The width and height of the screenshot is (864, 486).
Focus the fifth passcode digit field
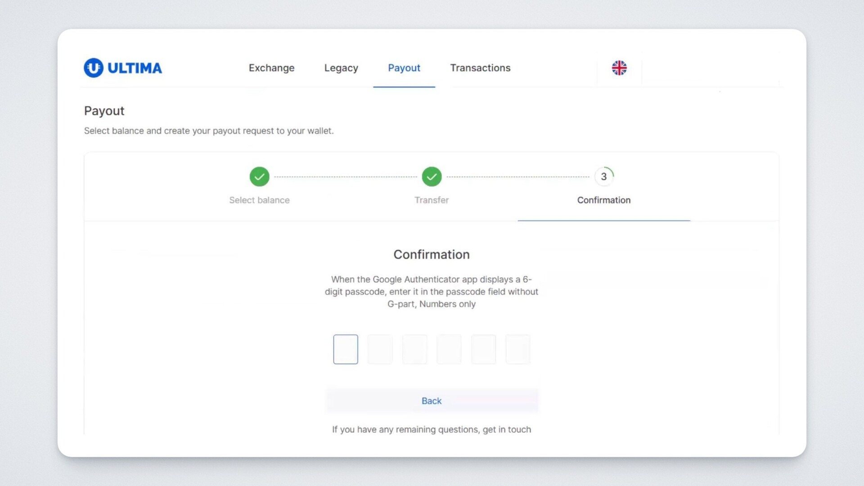pyautogui.click(x=483, y=349)
